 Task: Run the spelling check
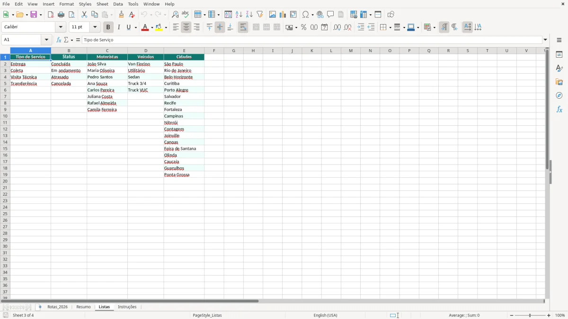tap(186, 15)
